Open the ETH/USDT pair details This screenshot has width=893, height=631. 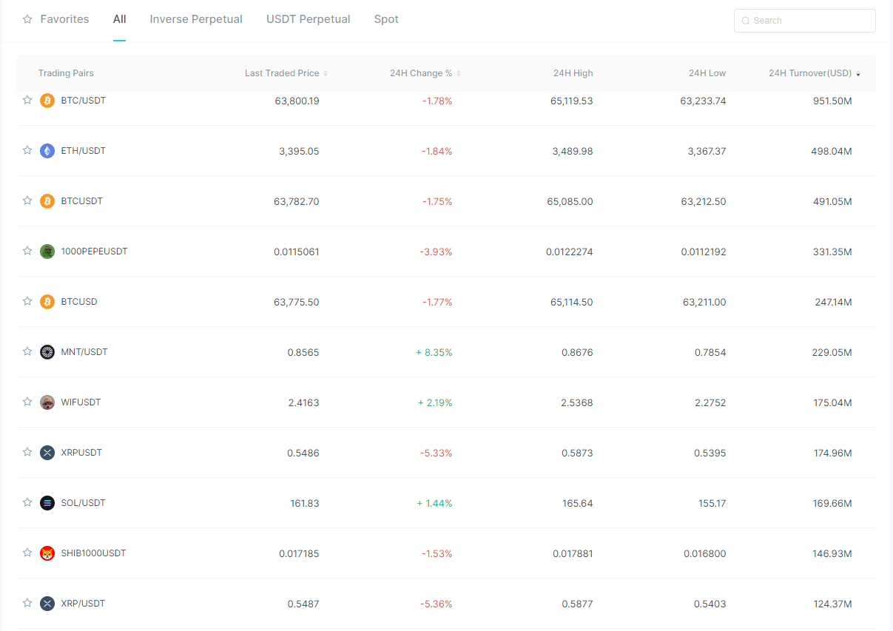pyautogui.click(x=84, y=150)
